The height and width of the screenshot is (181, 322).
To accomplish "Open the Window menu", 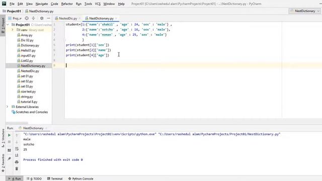I will [109, 4].
